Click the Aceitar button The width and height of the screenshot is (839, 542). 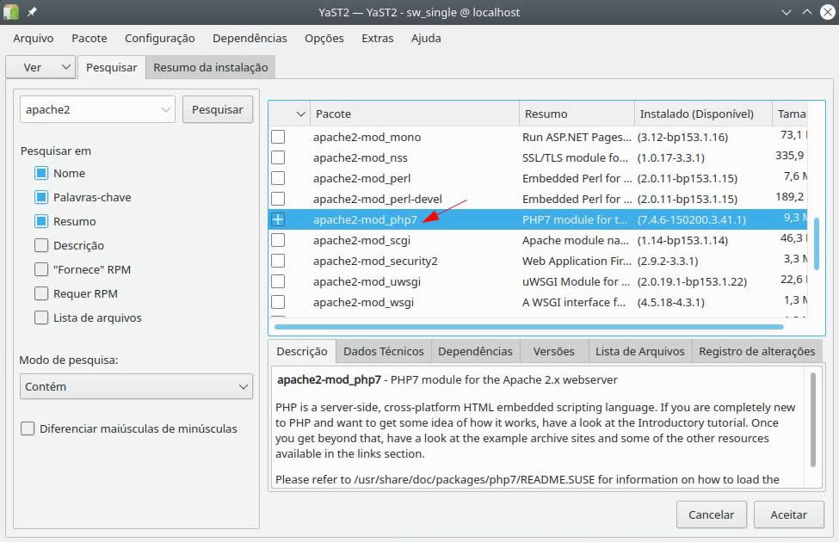click(788, 514)
